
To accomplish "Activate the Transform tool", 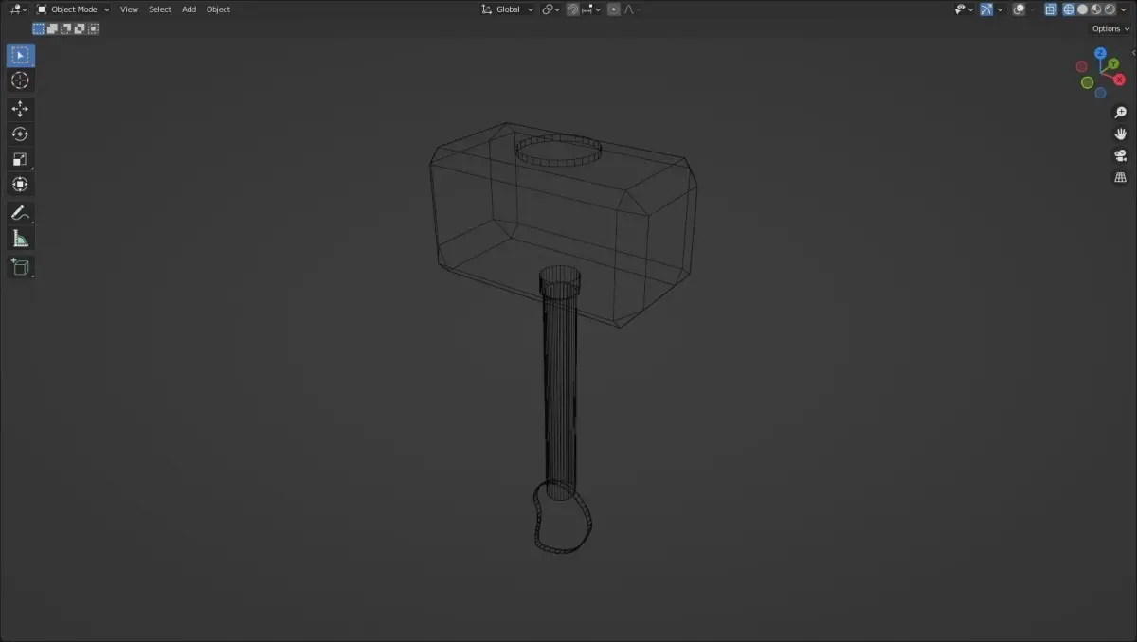I will (x=20, y=184).
